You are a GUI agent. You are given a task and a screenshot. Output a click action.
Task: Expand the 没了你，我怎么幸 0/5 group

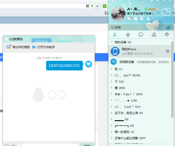[x=112, y=113]
